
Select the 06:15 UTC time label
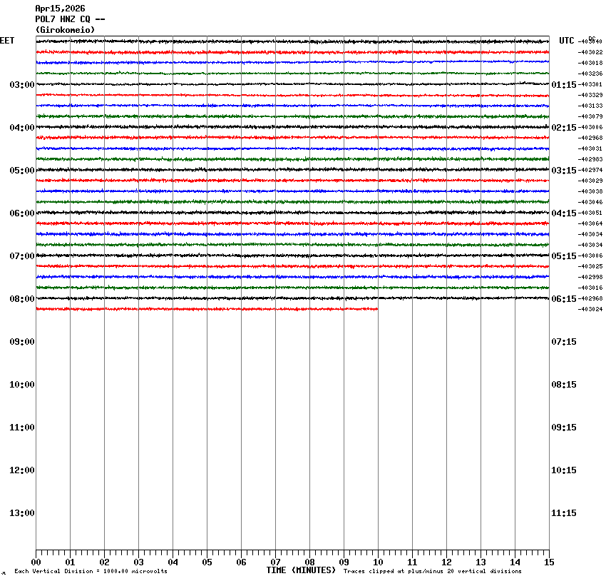tap(564, 299)
